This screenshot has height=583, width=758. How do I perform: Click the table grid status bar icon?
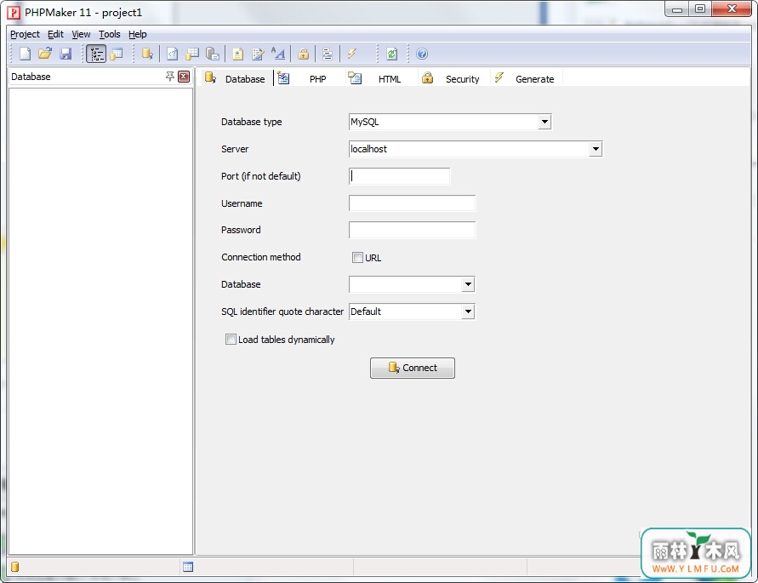tap(188, 567)
